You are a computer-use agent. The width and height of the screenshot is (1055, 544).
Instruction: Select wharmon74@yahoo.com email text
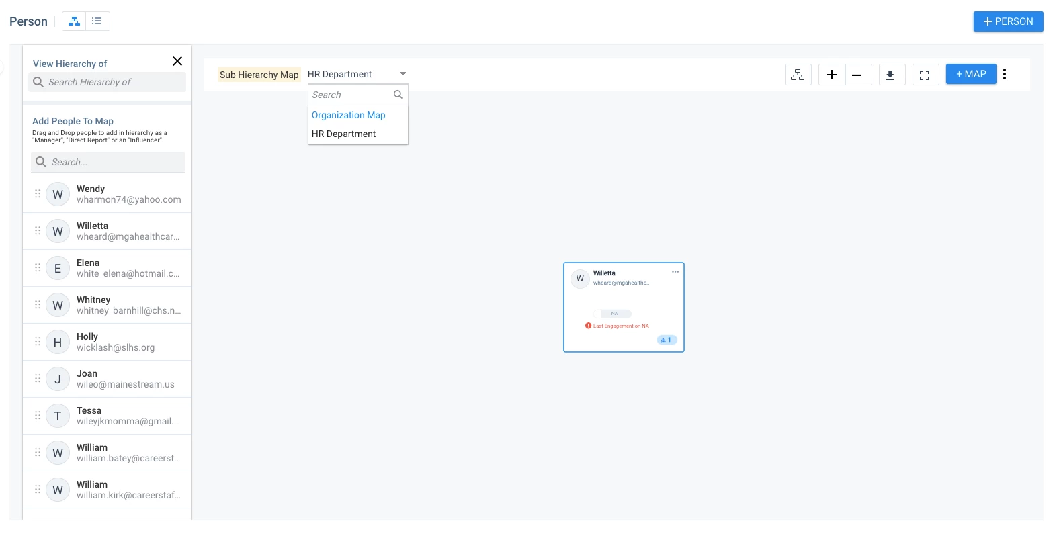(129, 199)
